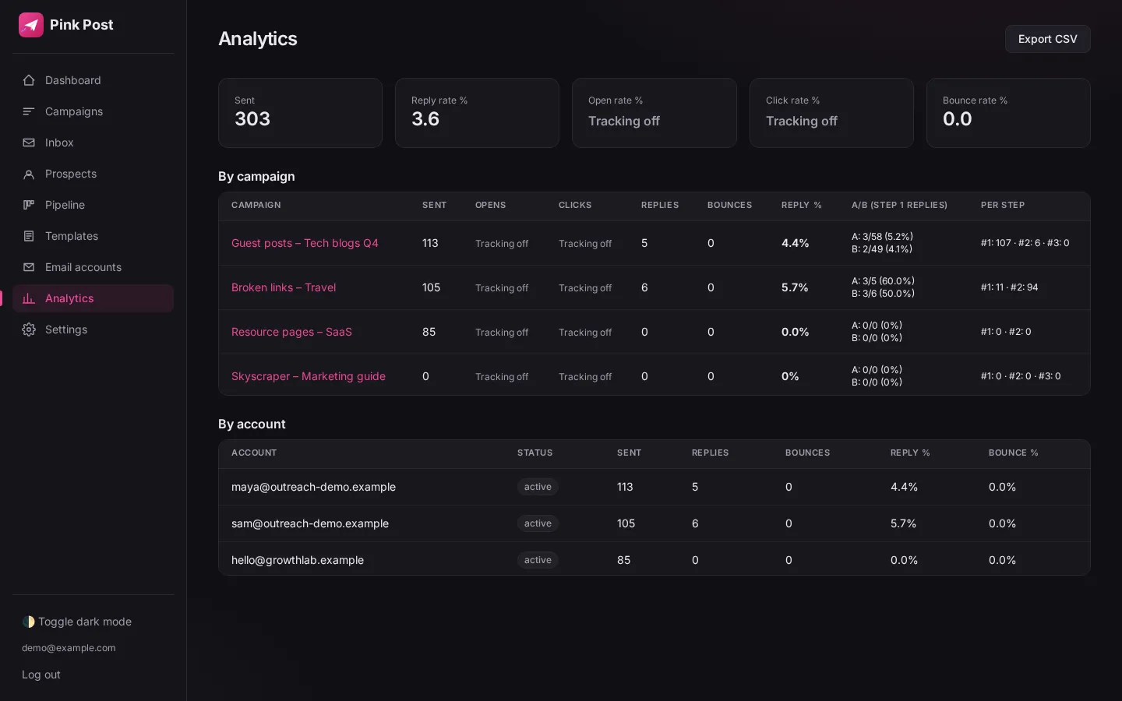Open the Inbox section
Screen dimensions: 1122x701
click(93, 143)
